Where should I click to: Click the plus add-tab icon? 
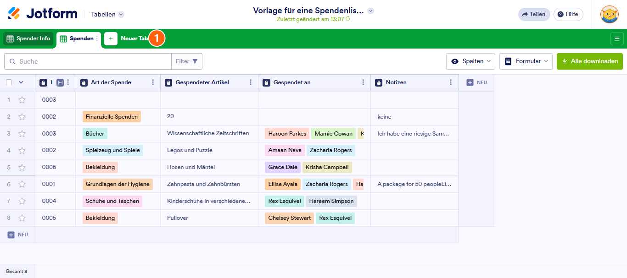pos(111,39)
